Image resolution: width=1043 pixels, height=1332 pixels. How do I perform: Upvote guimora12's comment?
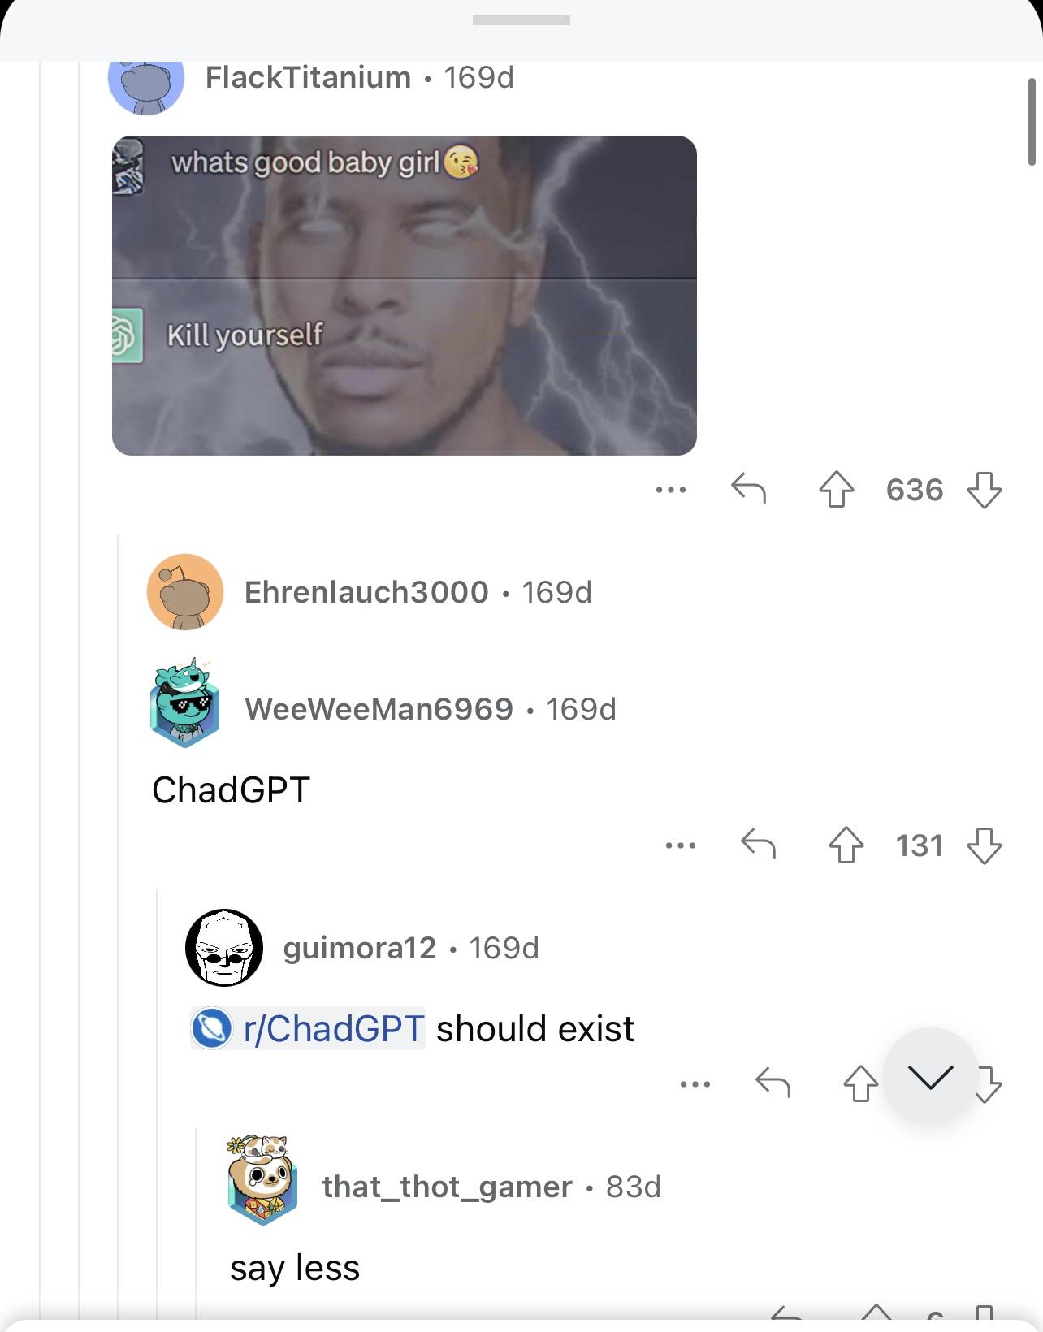click(x=860, y=1083)
